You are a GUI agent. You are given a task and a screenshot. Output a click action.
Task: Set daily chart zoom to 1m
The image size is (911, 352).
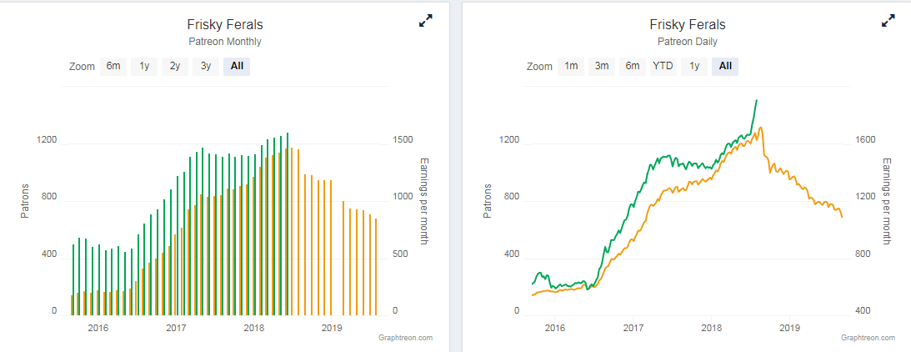[x=571, y=67]
